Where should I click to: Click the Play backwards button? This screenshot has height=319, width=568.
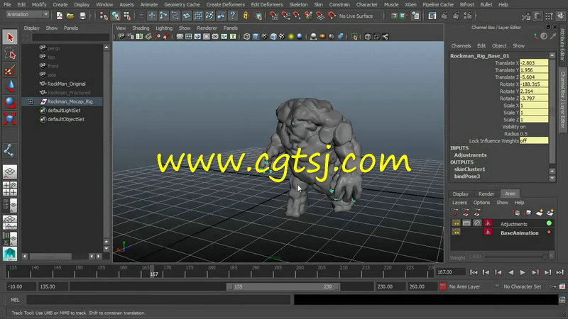pyautogui.click(x=510, y=272)
